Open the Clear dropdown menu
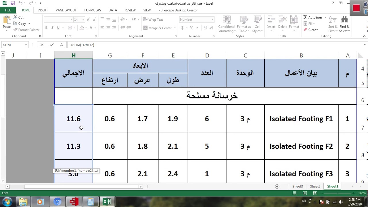Screen dimensions: 368x207 [x=311, y=30]
